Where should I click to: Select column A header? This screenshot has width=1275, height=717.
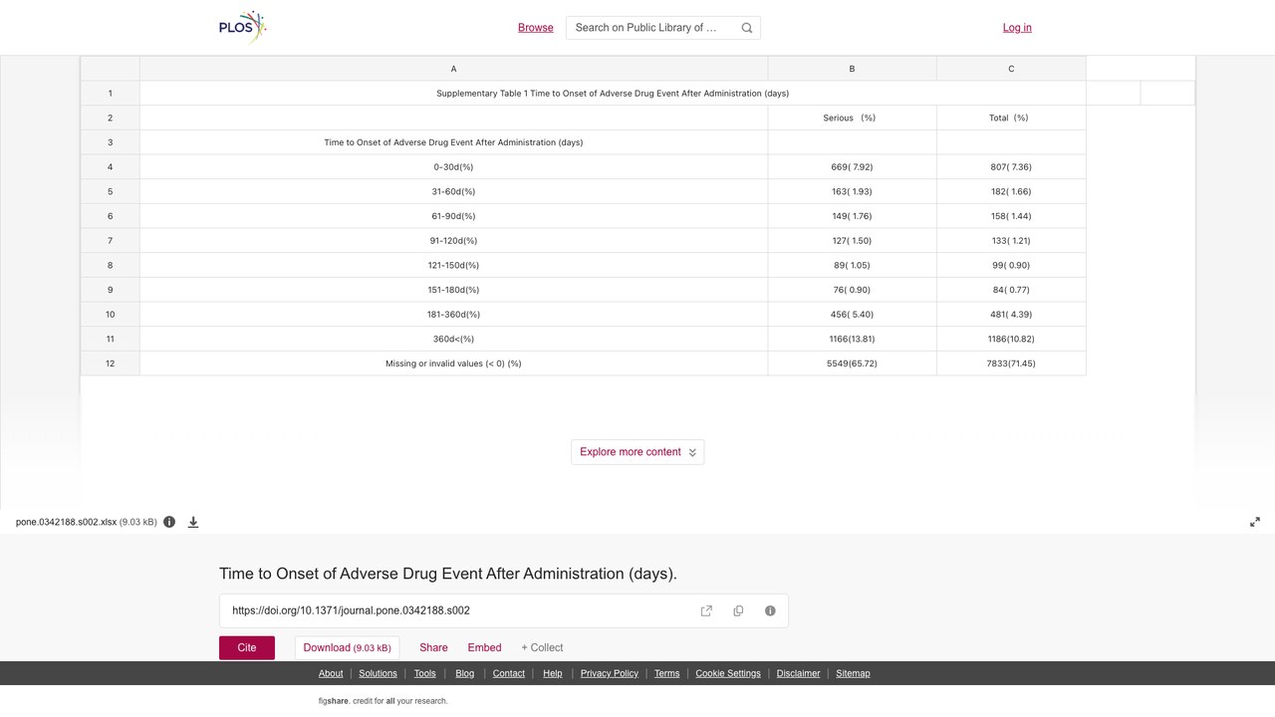pos(453,69)
